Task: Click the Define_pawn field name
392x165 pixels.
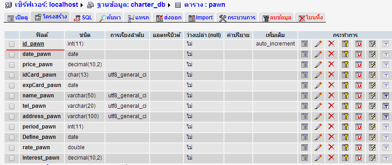Action: coord(39,137)
